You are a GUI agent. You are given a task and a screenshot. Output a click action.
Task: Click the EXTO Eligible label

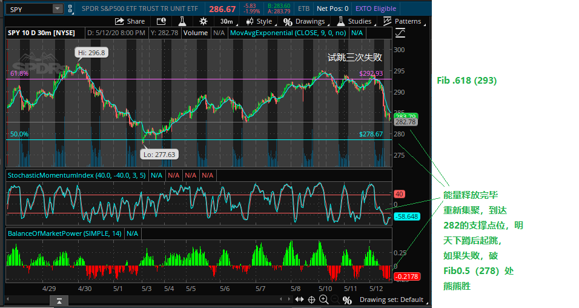pyautogui.click(x=376, y=8)
